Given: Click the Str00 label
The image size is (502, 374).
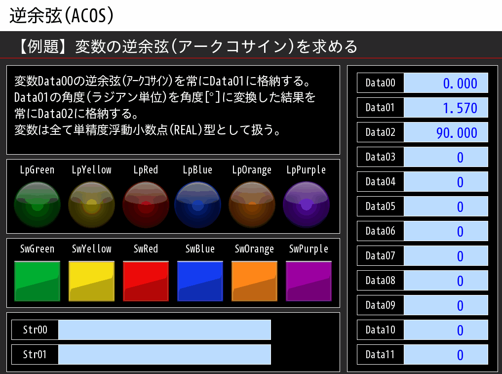Looking at the screenshot, I should pyautogui.click(x=35, y=330).
